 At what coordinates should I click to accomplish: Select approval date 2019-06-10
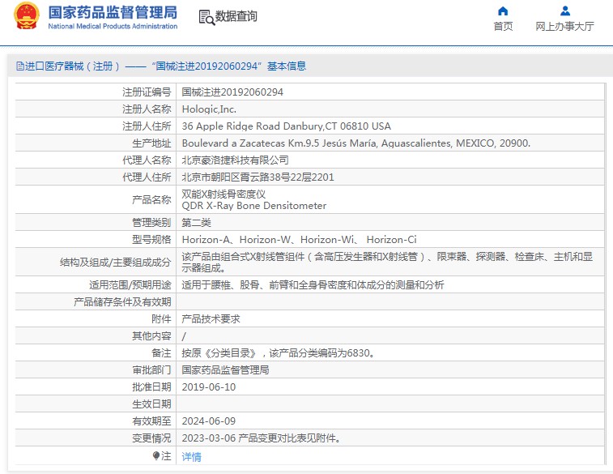point(209,386)
